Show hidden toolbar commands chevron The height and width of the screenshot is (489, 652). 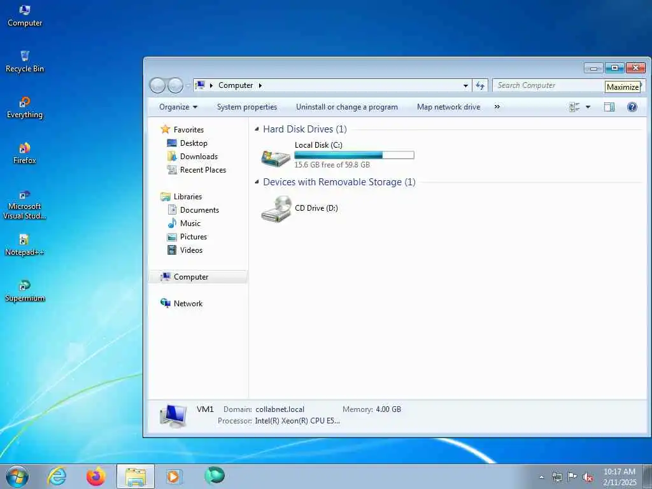tap(497, 107)
